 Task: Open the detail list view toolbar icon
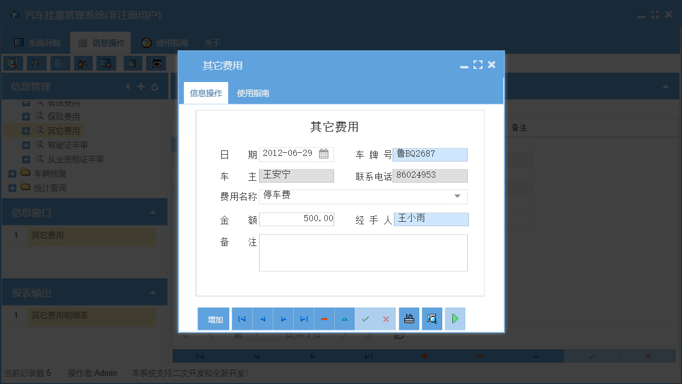coord(35,63)
